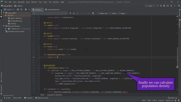Open the Favorites side tab
Screen dimensions: 181x102
point(1,90)
